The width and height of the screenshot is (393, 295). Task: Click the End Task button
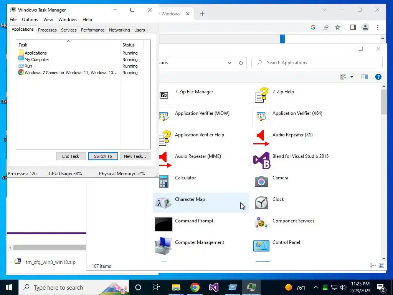point(71,156)
